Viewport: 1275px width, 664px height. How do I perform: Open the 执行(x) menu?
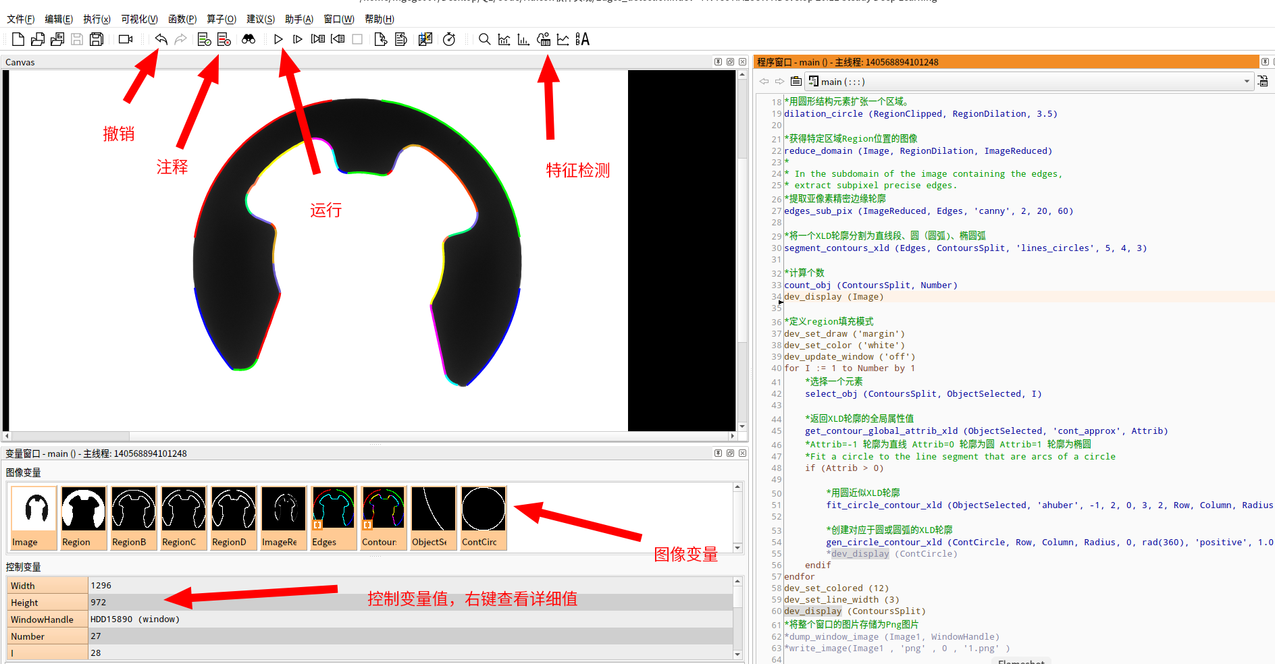[97, 19]
